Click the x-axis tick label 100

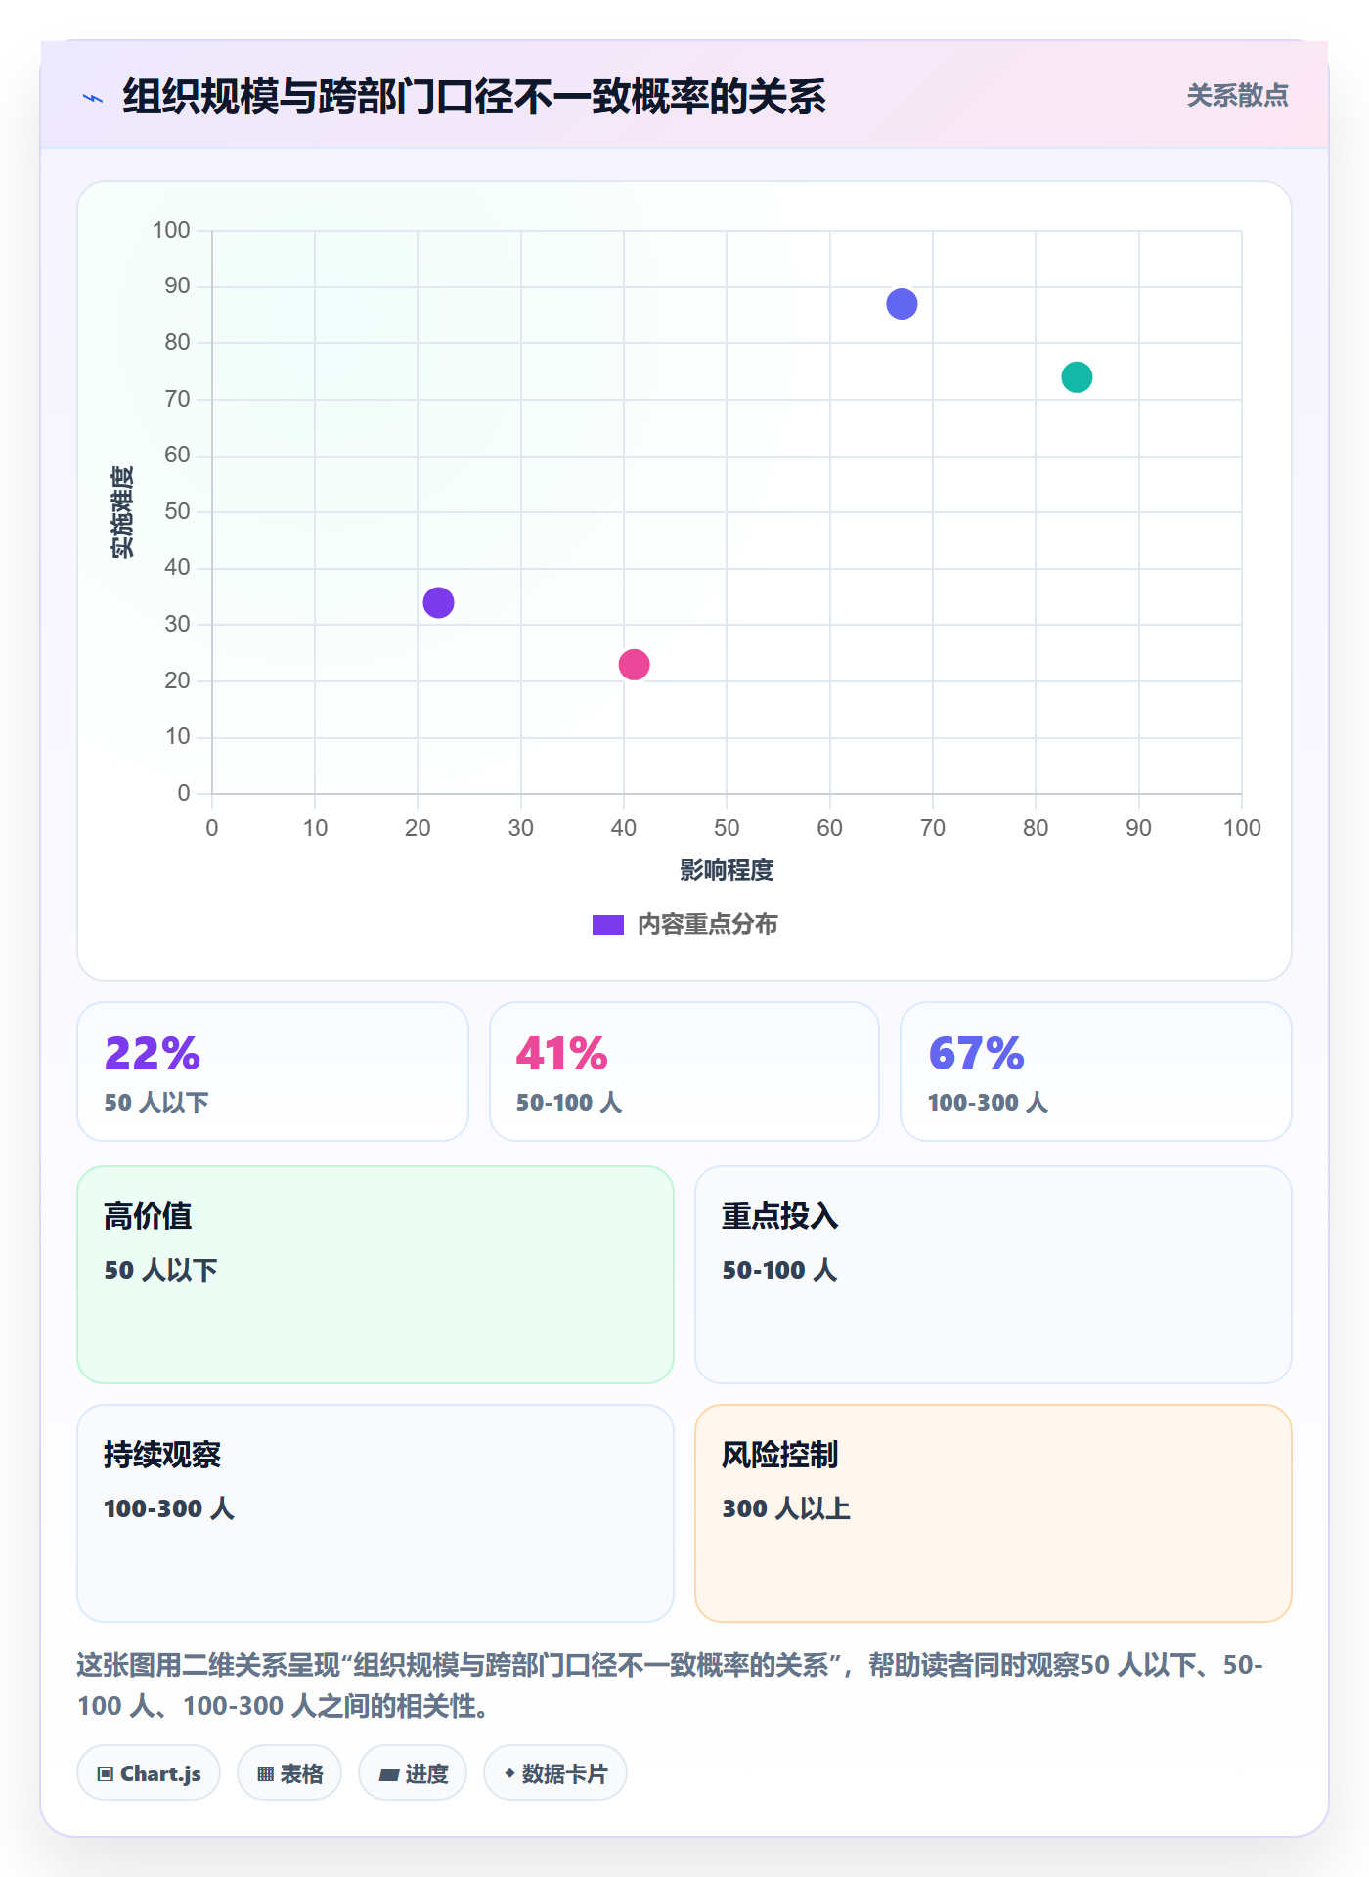pos(1242,828)
